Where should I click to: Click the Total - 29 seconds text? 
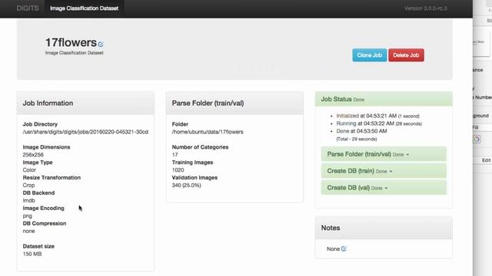click(357, 139)
